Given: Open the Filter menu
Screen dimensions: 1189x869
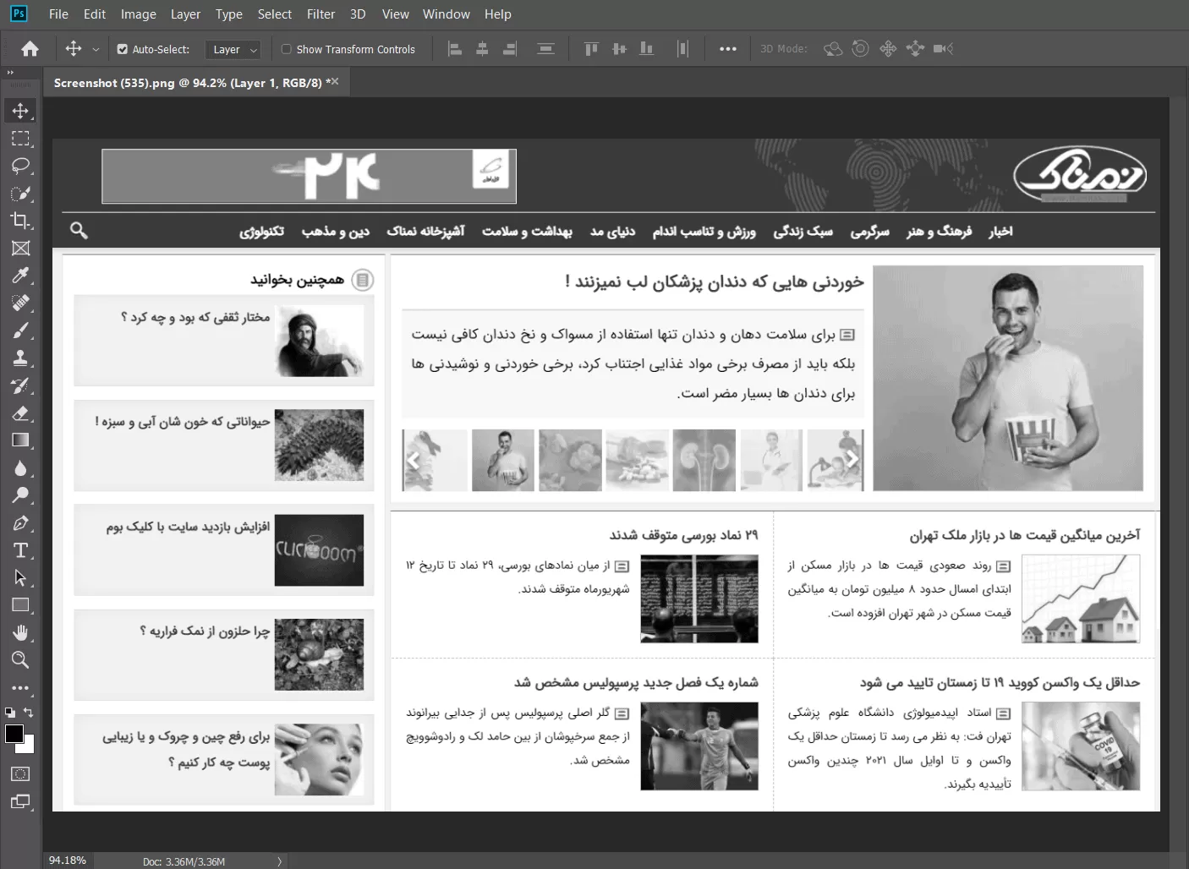Looking at the screenshot, I should (x=321, y=14).
